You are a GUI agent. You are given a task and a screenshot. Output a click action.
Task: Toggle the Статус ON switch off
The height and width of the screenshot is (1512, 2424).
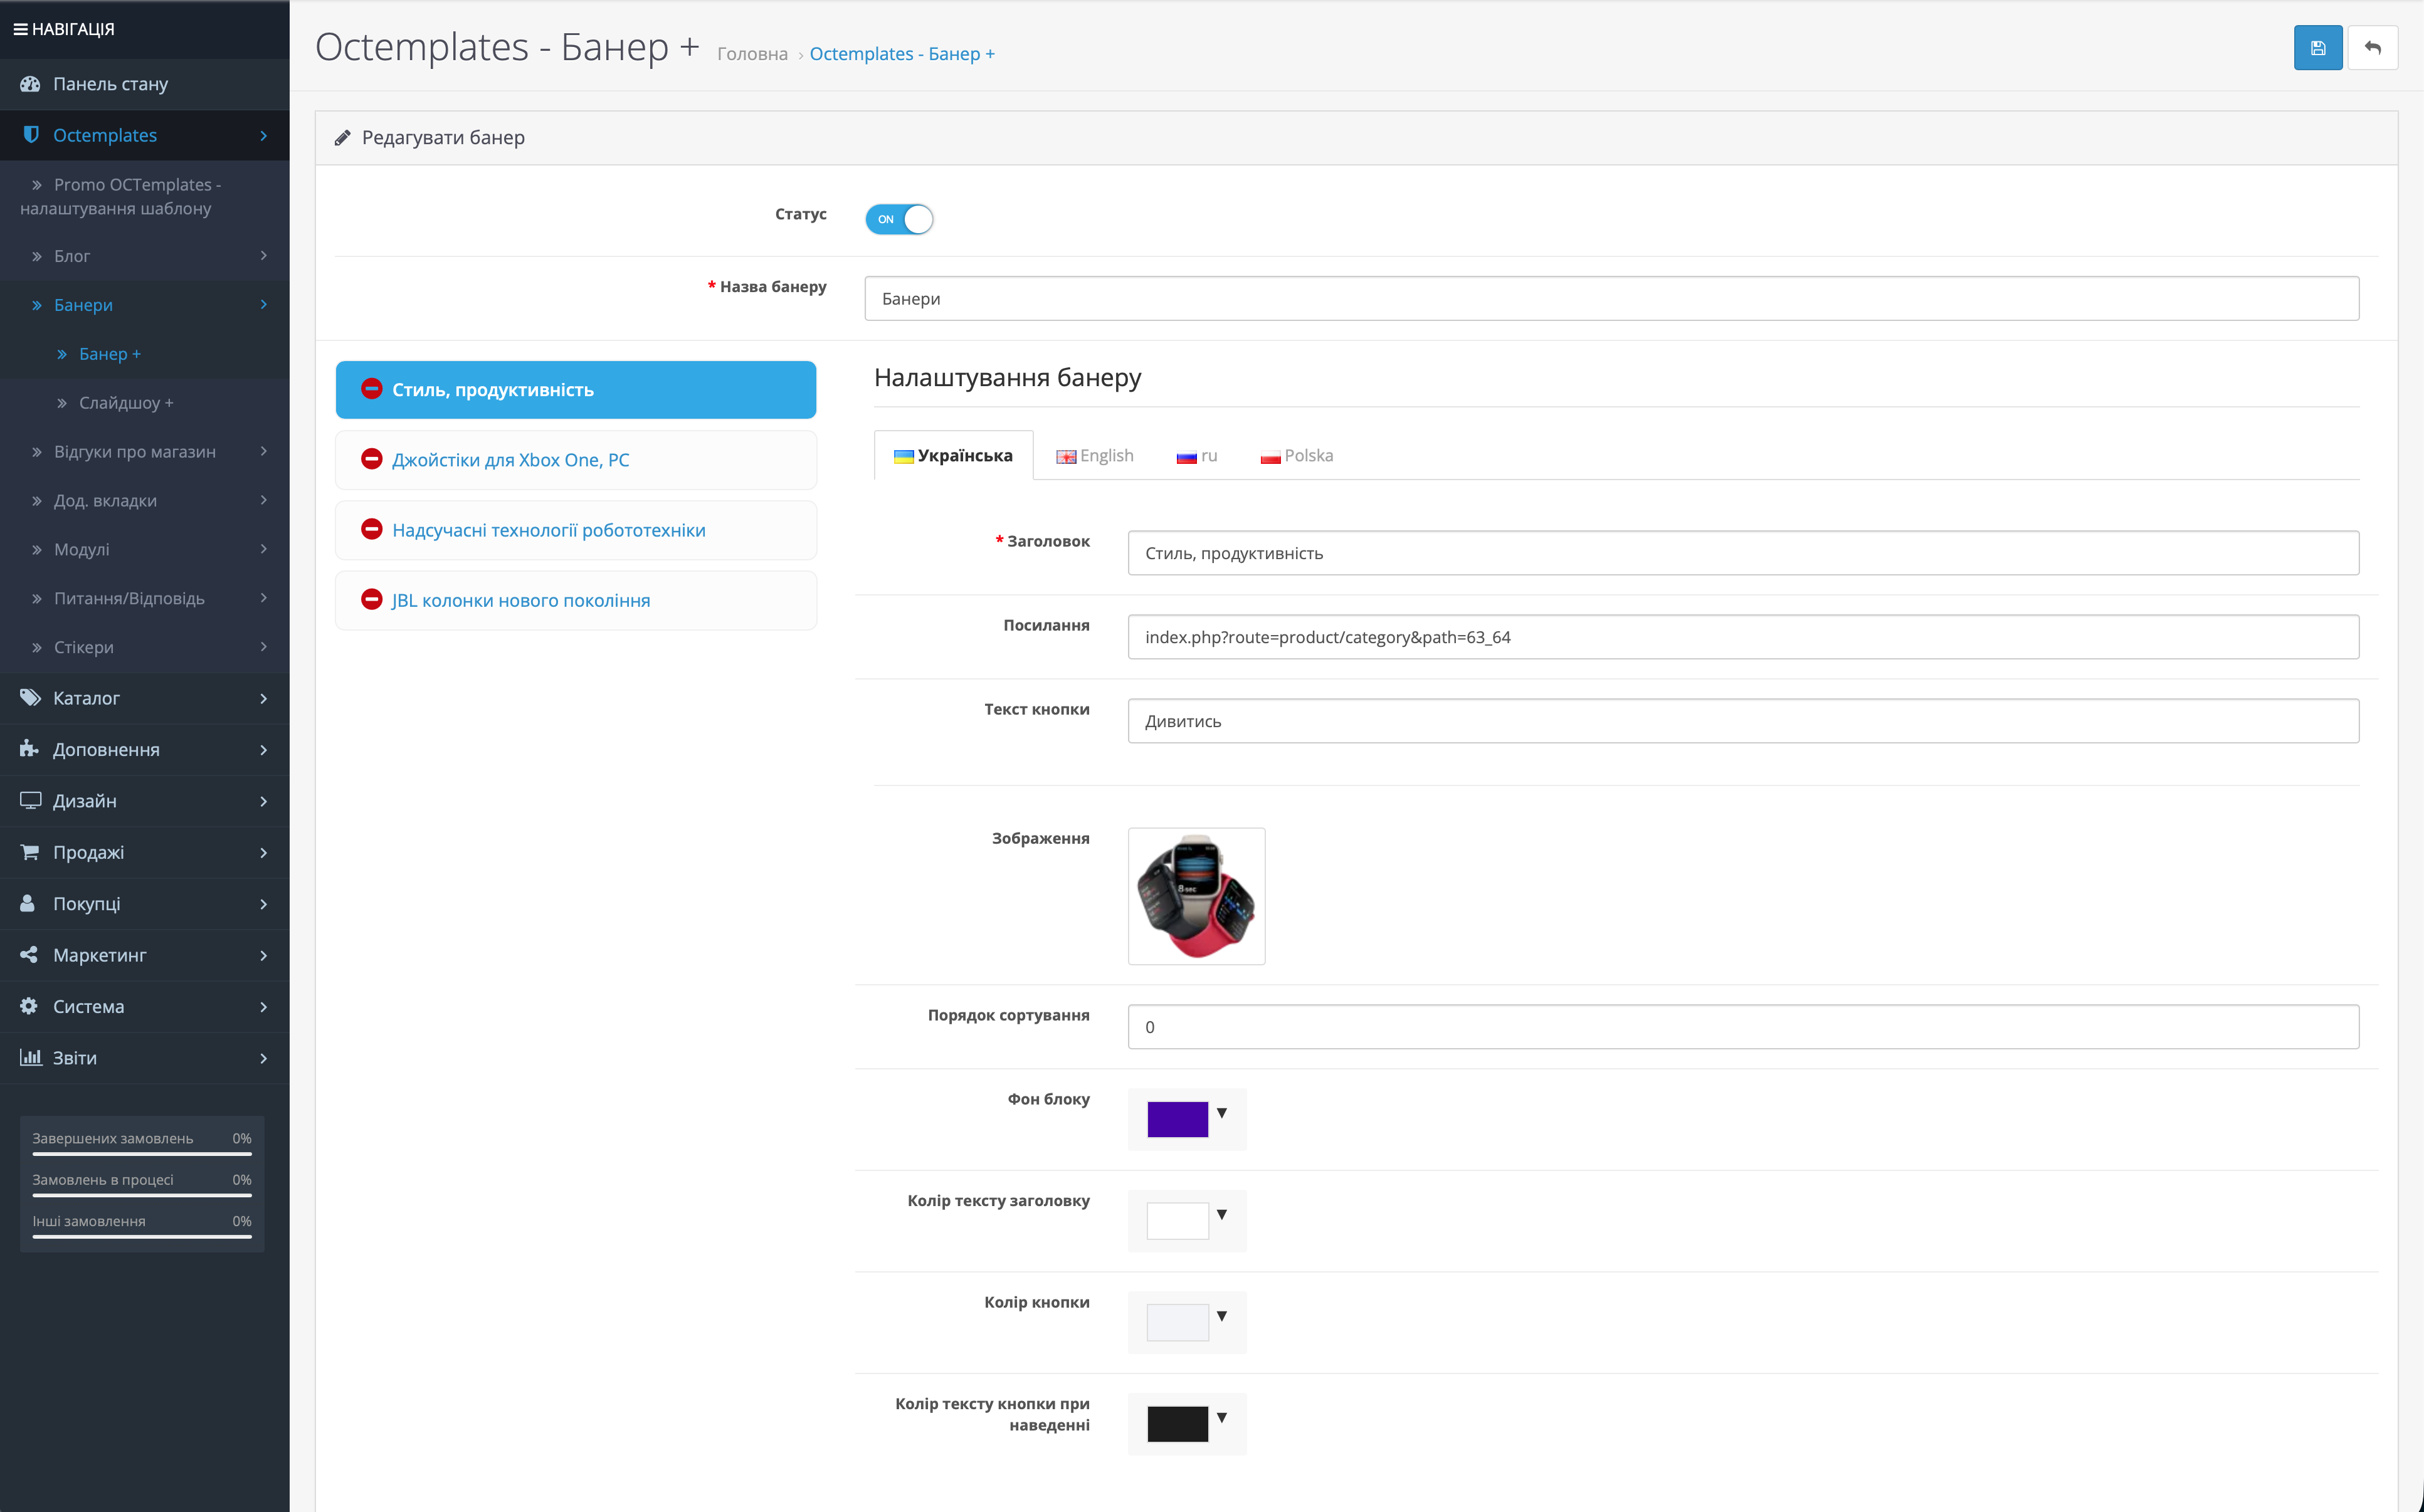coord(899,219)
